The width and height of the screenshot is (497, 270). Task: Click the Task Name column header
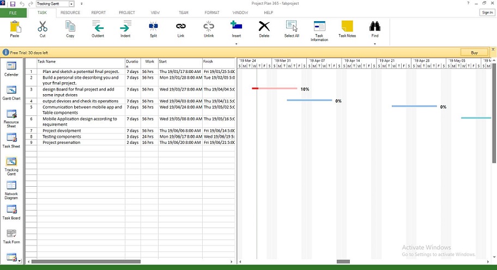(x=81, y=63)
